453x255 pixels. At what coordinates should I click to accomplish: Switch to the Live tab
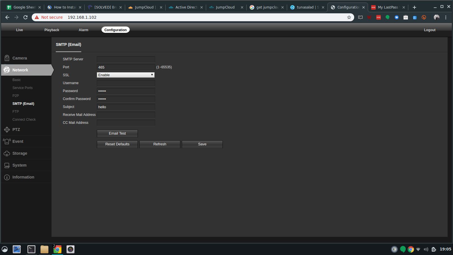point(20,30)
